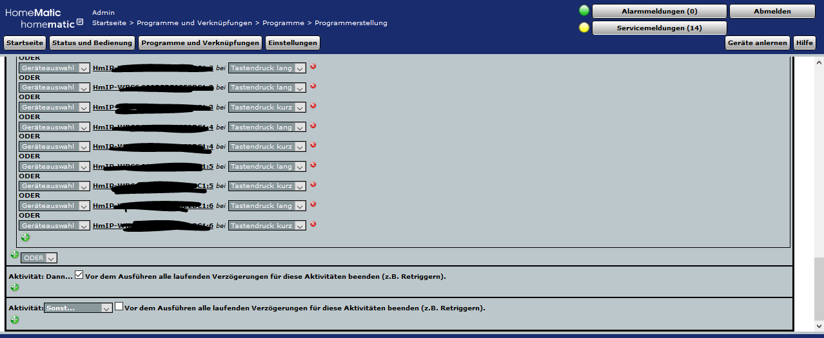This screenshot has width=824, height=338.
Task: Open Geräteauswahl dropdown for channel 6 lang row
Action: point(54,206)
